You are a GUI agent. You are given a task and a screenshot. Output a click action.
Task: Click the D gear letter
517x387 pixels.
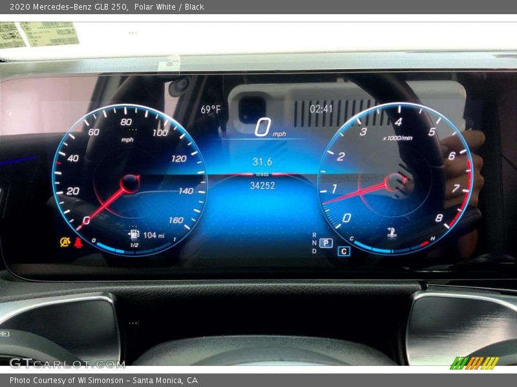(x=314, y=251)
